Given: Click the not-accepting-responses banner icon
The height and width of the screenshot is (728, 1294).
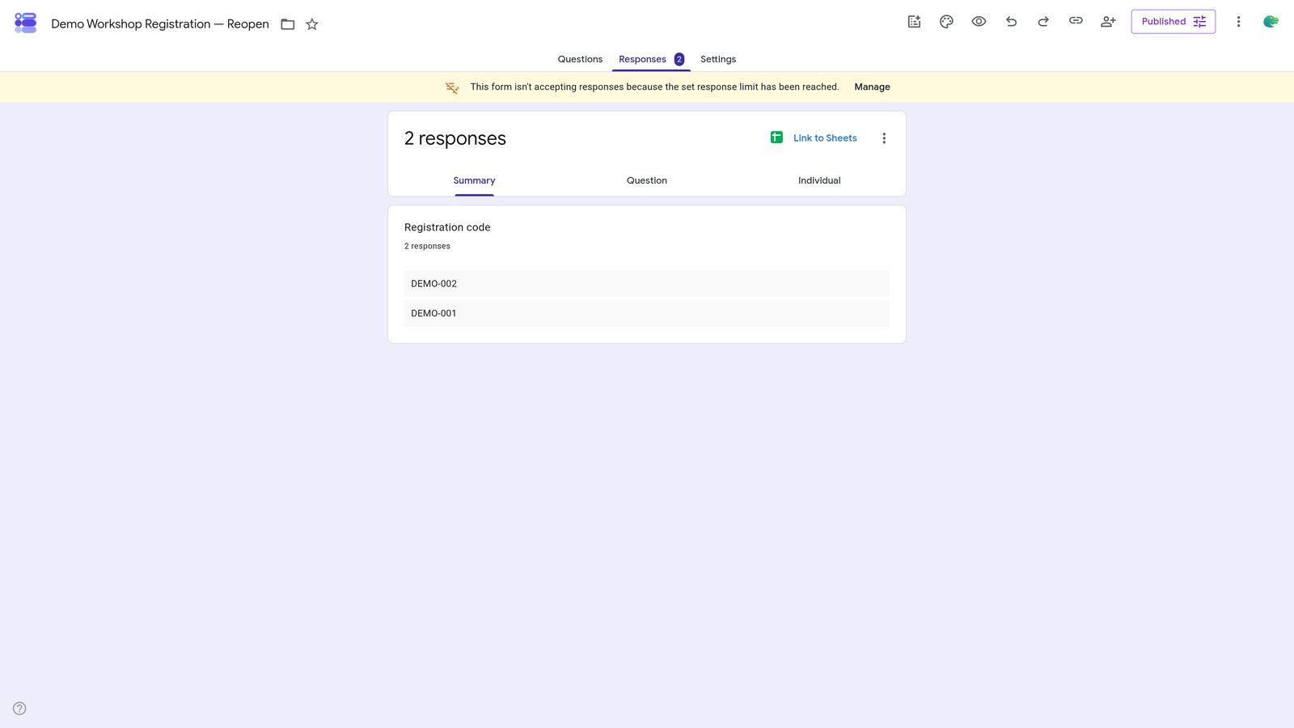Looking at the screenshot, I should [452, 87].
